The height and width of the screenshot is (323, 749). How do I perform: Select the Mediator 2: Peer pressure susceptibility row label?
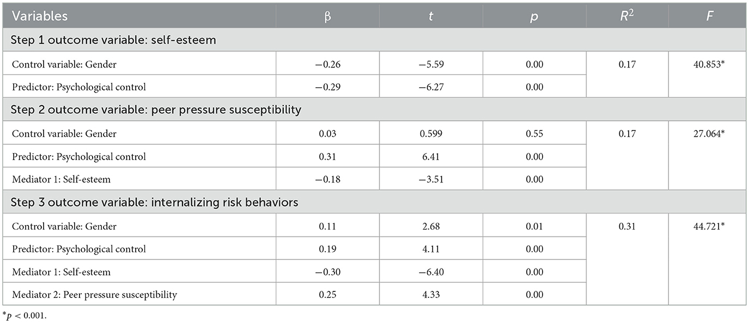tap(94, 295)
